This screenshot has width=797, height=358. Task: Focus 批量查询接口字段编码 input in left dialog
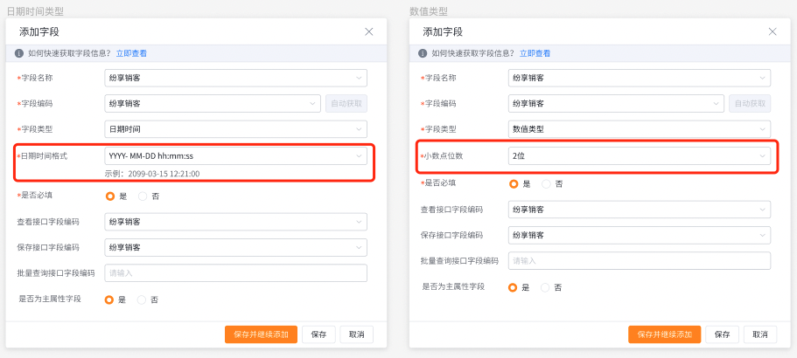coord(236,272)
